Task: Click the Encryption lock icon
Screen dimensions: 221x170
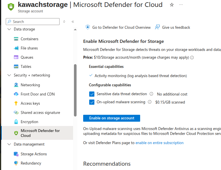Action: [16, 122]
